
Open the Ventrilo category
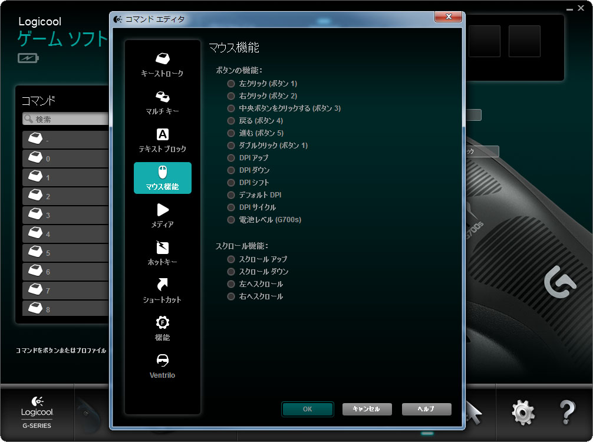tap(162, 367)
